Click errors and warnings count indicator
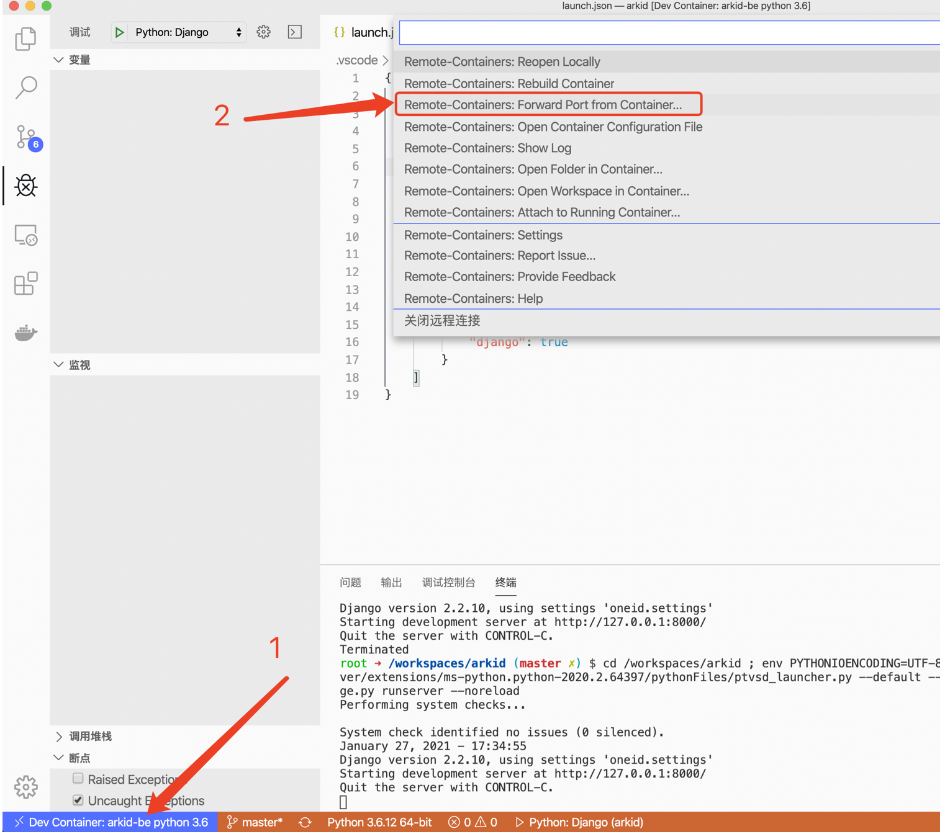Image resolution: width=945 pixels, height=834 pixels. [472, 822]
